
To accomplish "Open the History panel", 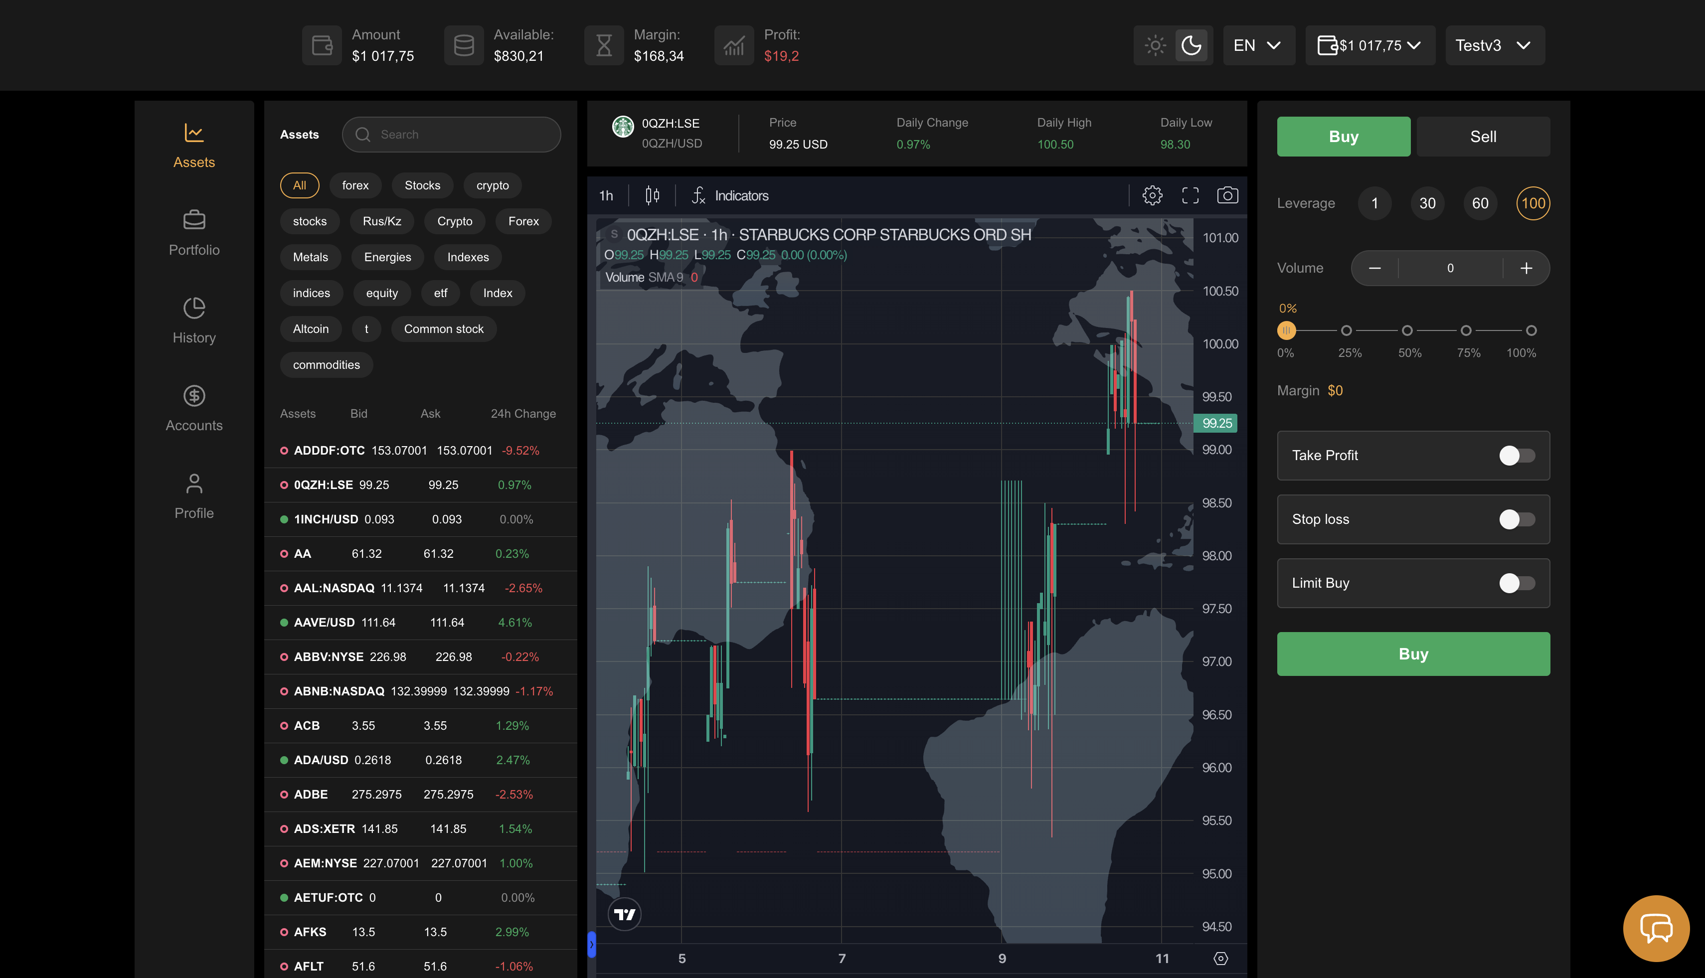I will [193, 320].
